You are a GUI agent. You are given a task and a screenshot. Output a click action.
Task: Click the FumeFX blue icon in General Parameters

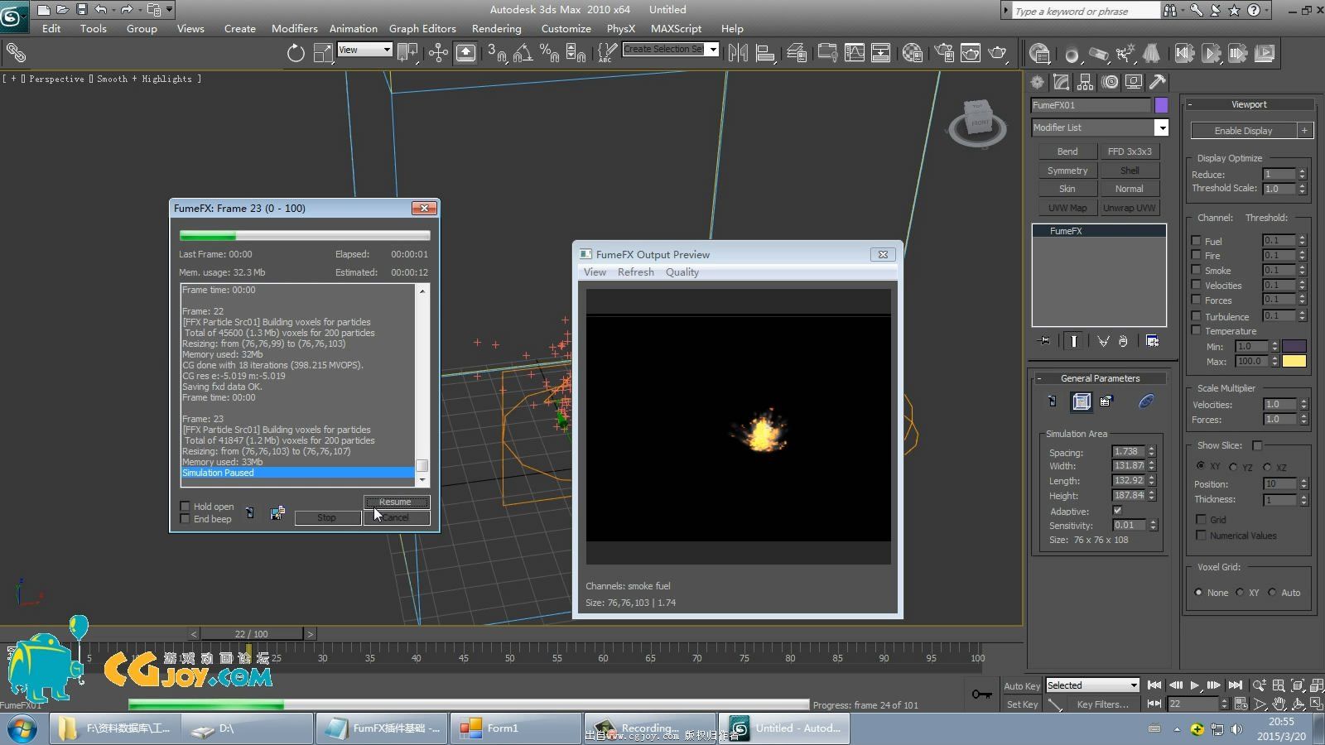pyautogui.click(x=1146, y=401)
